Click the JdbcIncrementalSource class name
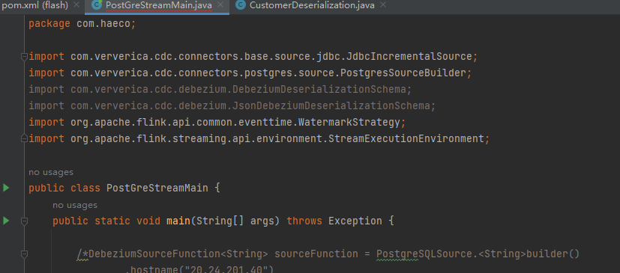The width and height of the screenshot is (620, 273). coord(409,56)
